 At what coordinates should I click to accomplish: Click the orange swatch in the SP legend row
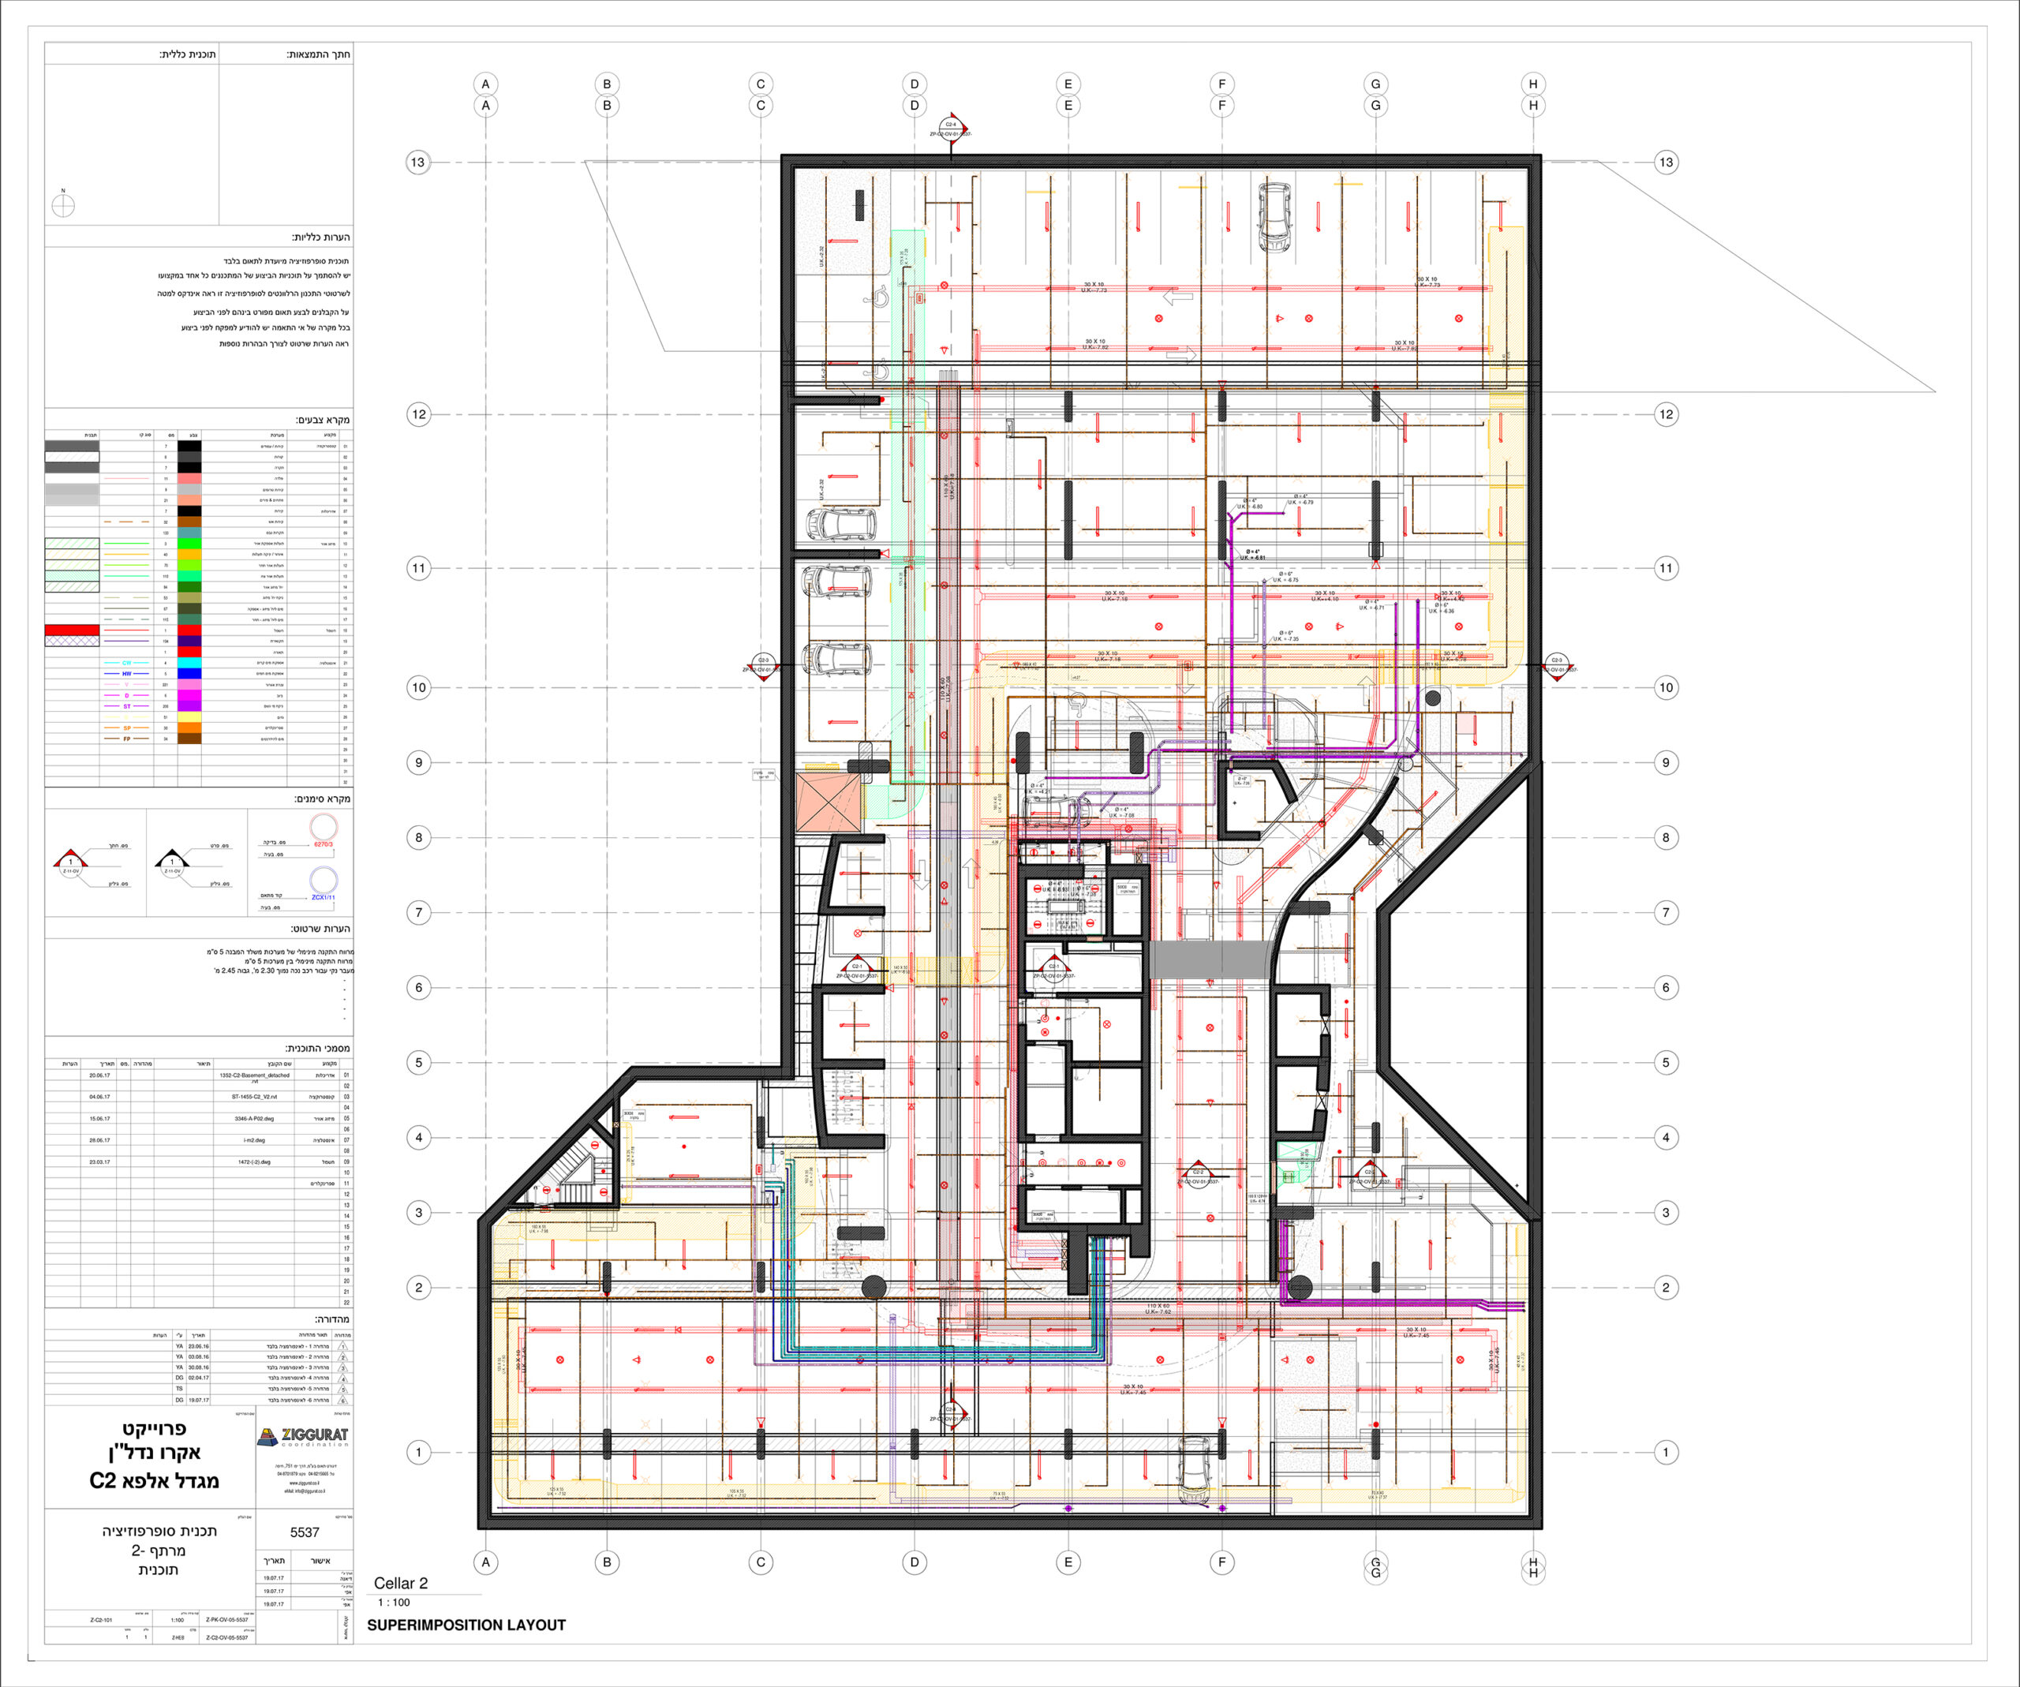tap(189, 728)
